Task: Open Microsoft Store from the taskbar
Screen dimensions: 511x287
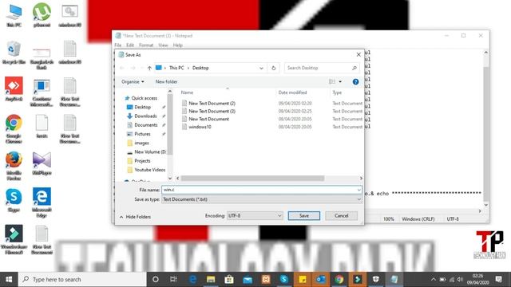Action: pos(229,279)
